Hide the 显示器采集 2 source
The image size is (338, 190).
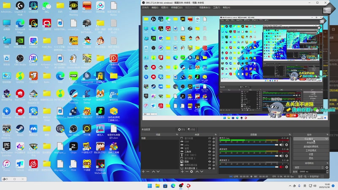[x=210, y=168]
